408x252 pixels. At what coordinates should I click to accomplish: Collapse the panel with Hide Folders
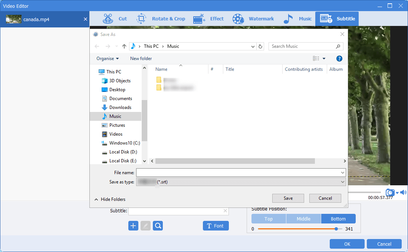110,199
